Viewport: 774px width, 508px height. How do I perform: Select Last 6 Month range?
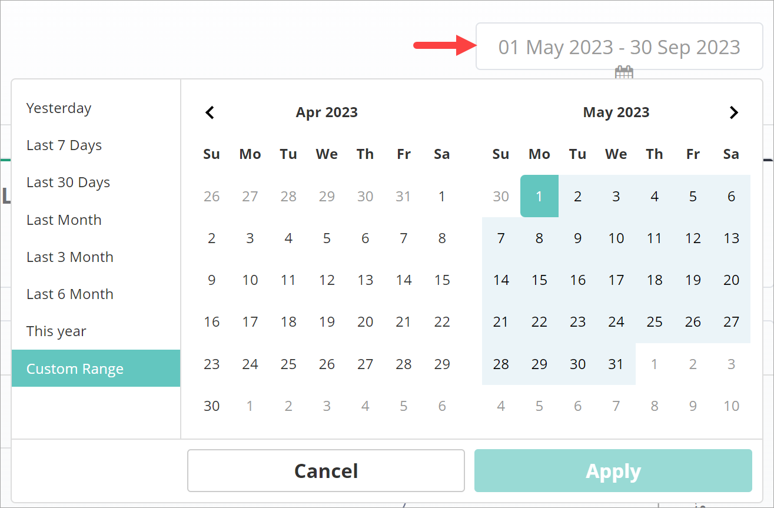click(x=70, y=294)
